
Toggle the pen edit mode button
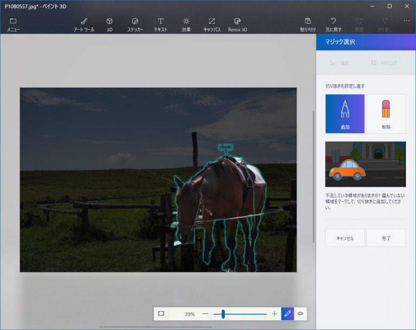click(x=288, y=314)
